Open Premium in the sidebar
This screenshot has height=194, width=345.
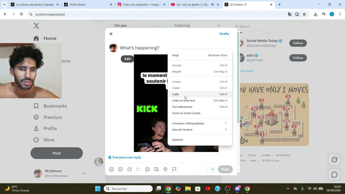click(x=48, y=117)
